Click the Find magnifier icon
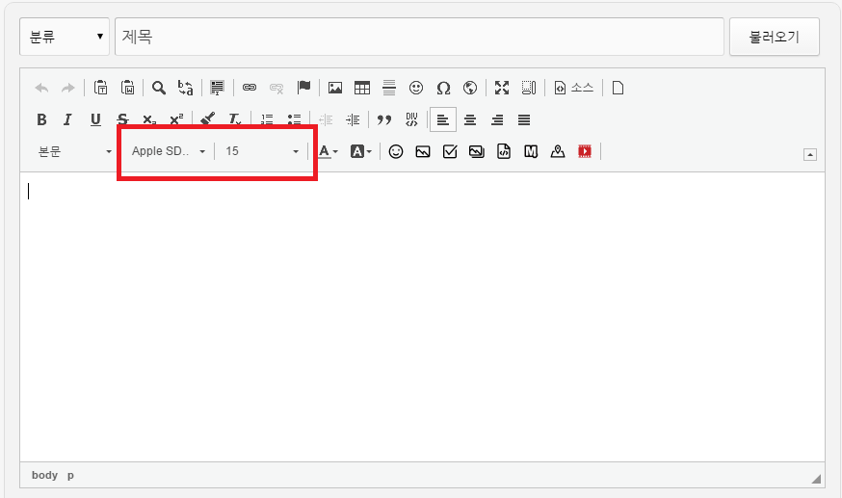This screenshot has height=498, width=842. [159, 88]
